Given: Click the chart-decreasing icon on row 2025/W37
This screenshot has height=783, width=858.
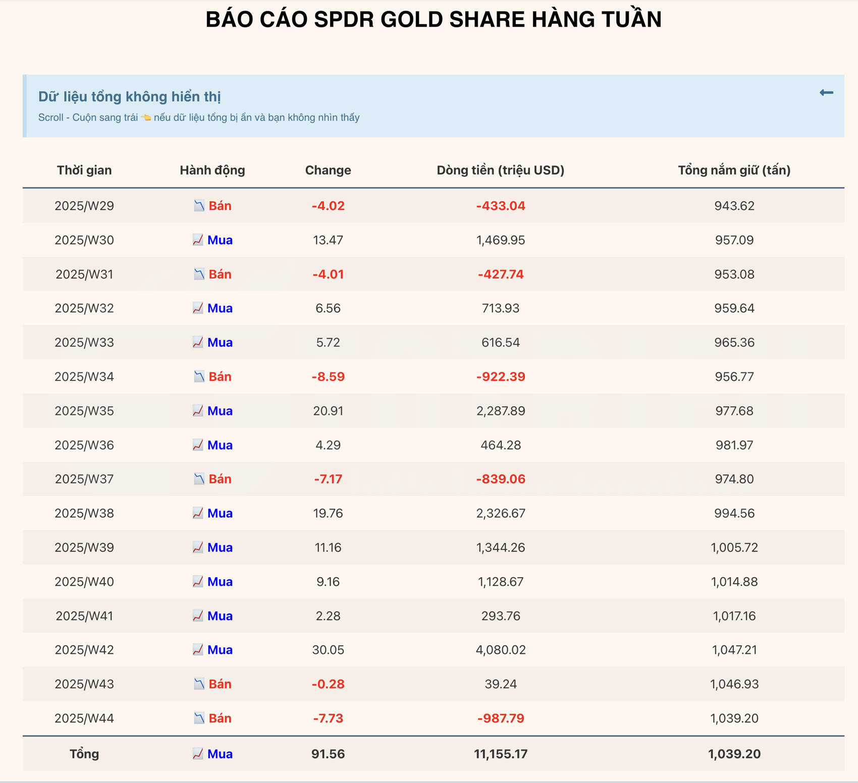Looking at the screenshot, I should coord(199,479).
